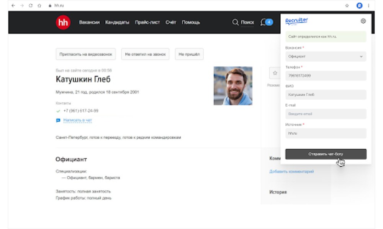Open Счёт menu item
The height and width of the screenshot is (229, 383).
point(171,23)
